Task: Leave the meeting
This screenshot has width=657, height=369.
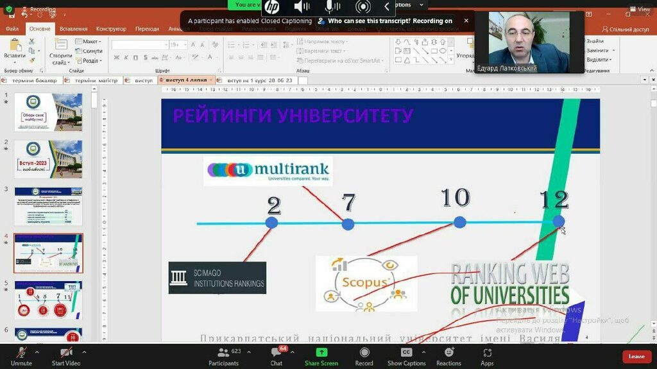Action: (636, 356)
